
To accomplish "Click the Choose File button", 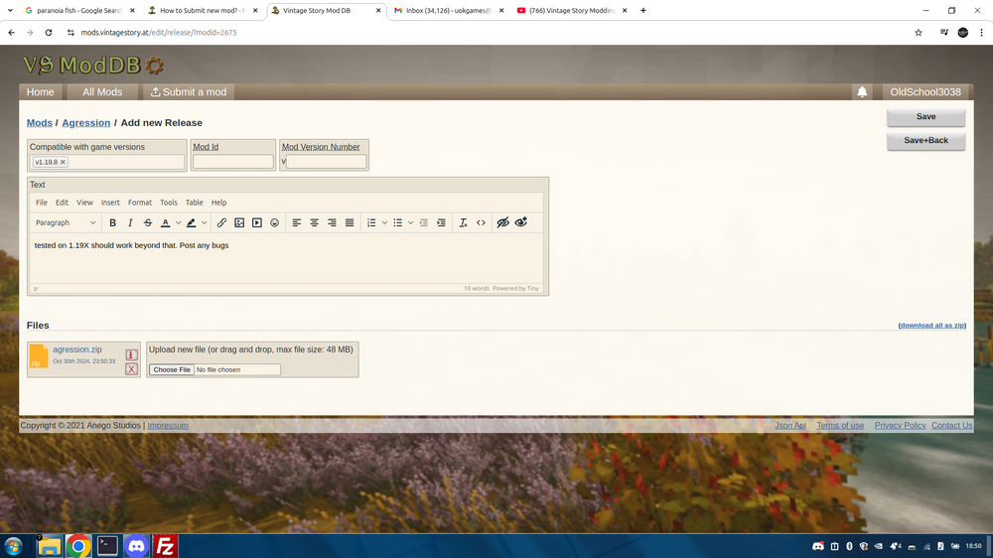I will 171,369.
